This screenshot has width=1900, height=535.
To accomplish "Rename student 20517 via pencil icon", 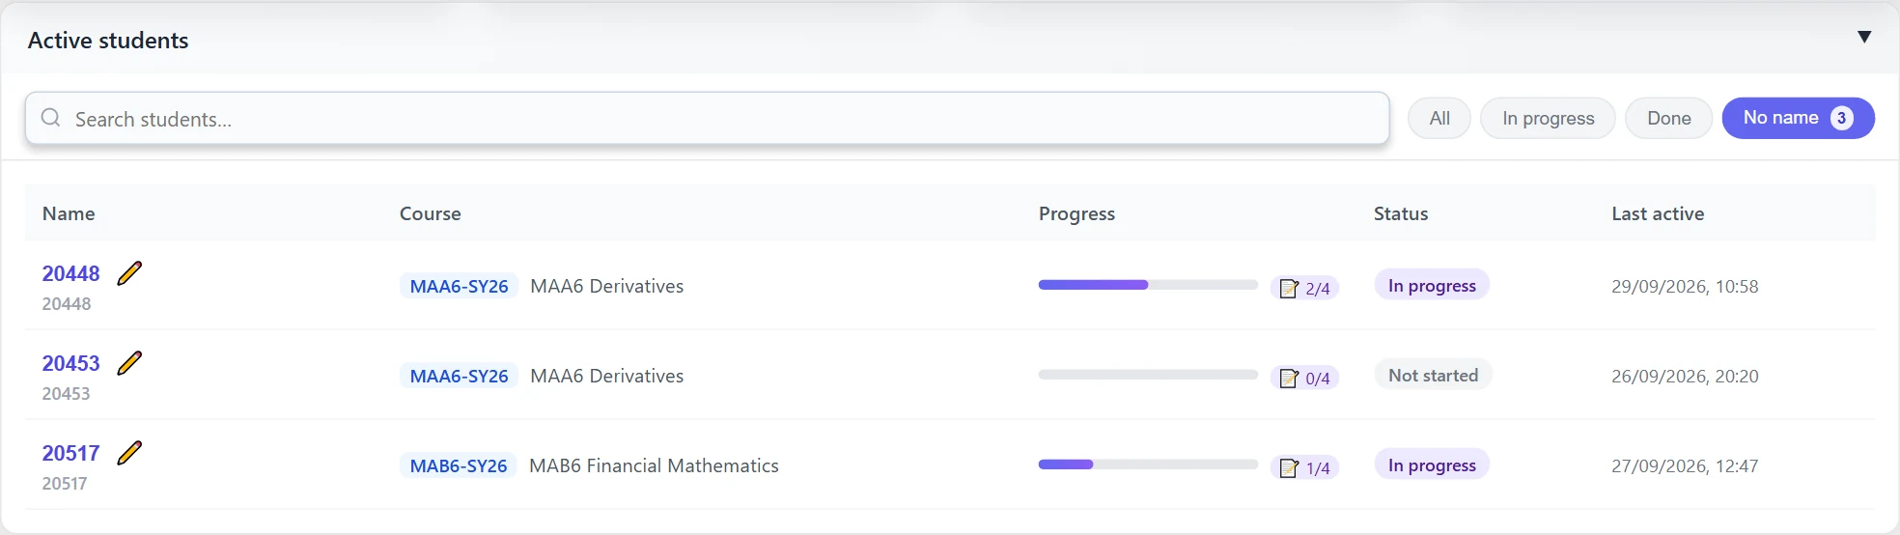I will [129, 453].
